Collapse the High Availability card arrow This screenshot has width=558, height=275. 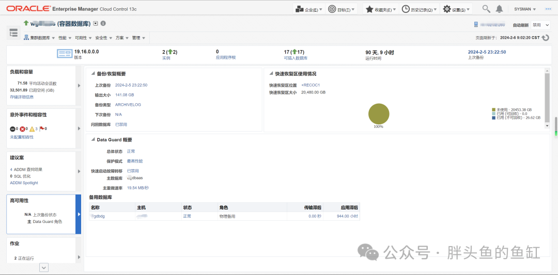pos(79,214)
